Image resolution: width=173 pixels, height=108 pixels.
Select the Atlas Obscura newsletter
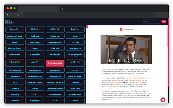[x=55, y=70]
